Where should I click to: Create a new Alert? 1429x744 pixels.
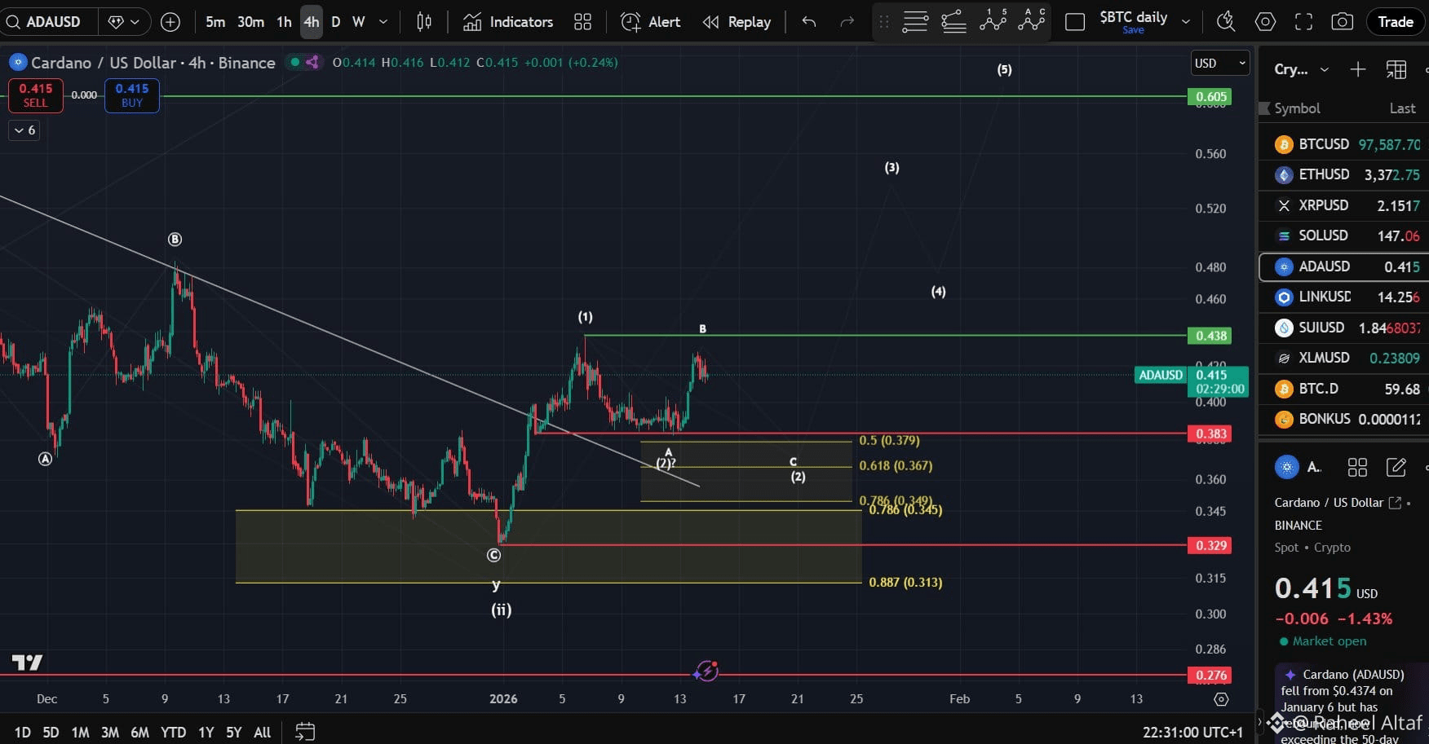[x=650, y=22]
